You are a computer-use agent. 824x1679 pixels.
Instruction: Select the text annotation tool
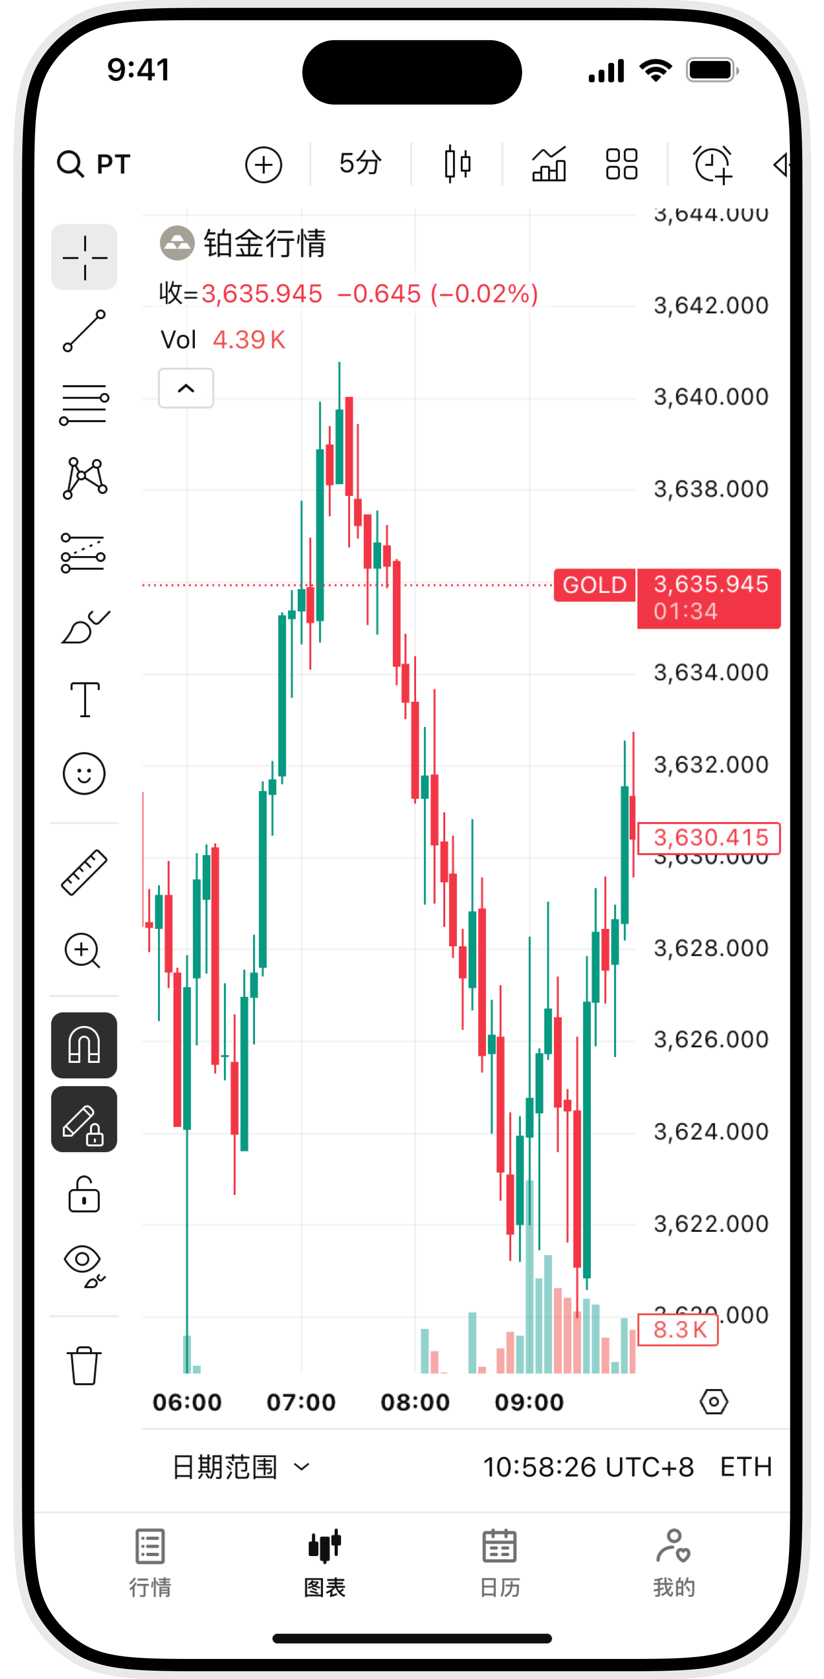(x=85, y=699)
